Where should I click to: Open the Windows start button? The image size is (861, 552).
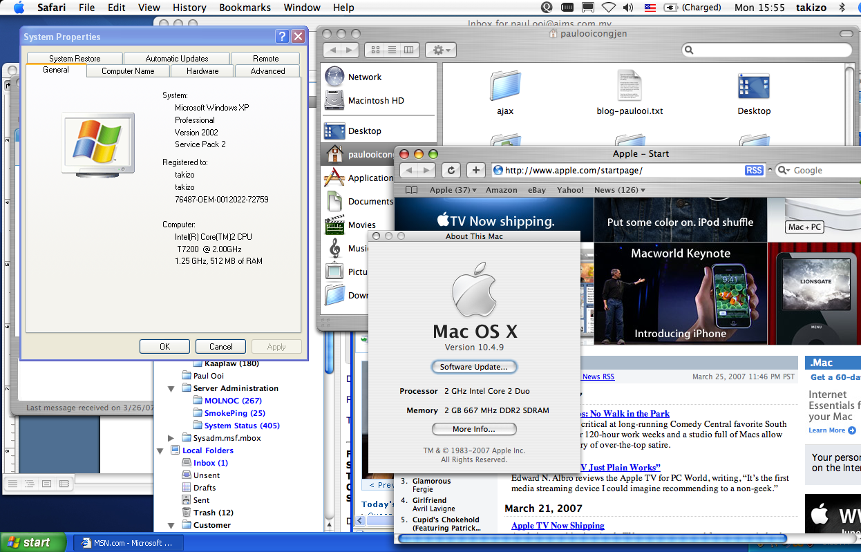[33, 542]
